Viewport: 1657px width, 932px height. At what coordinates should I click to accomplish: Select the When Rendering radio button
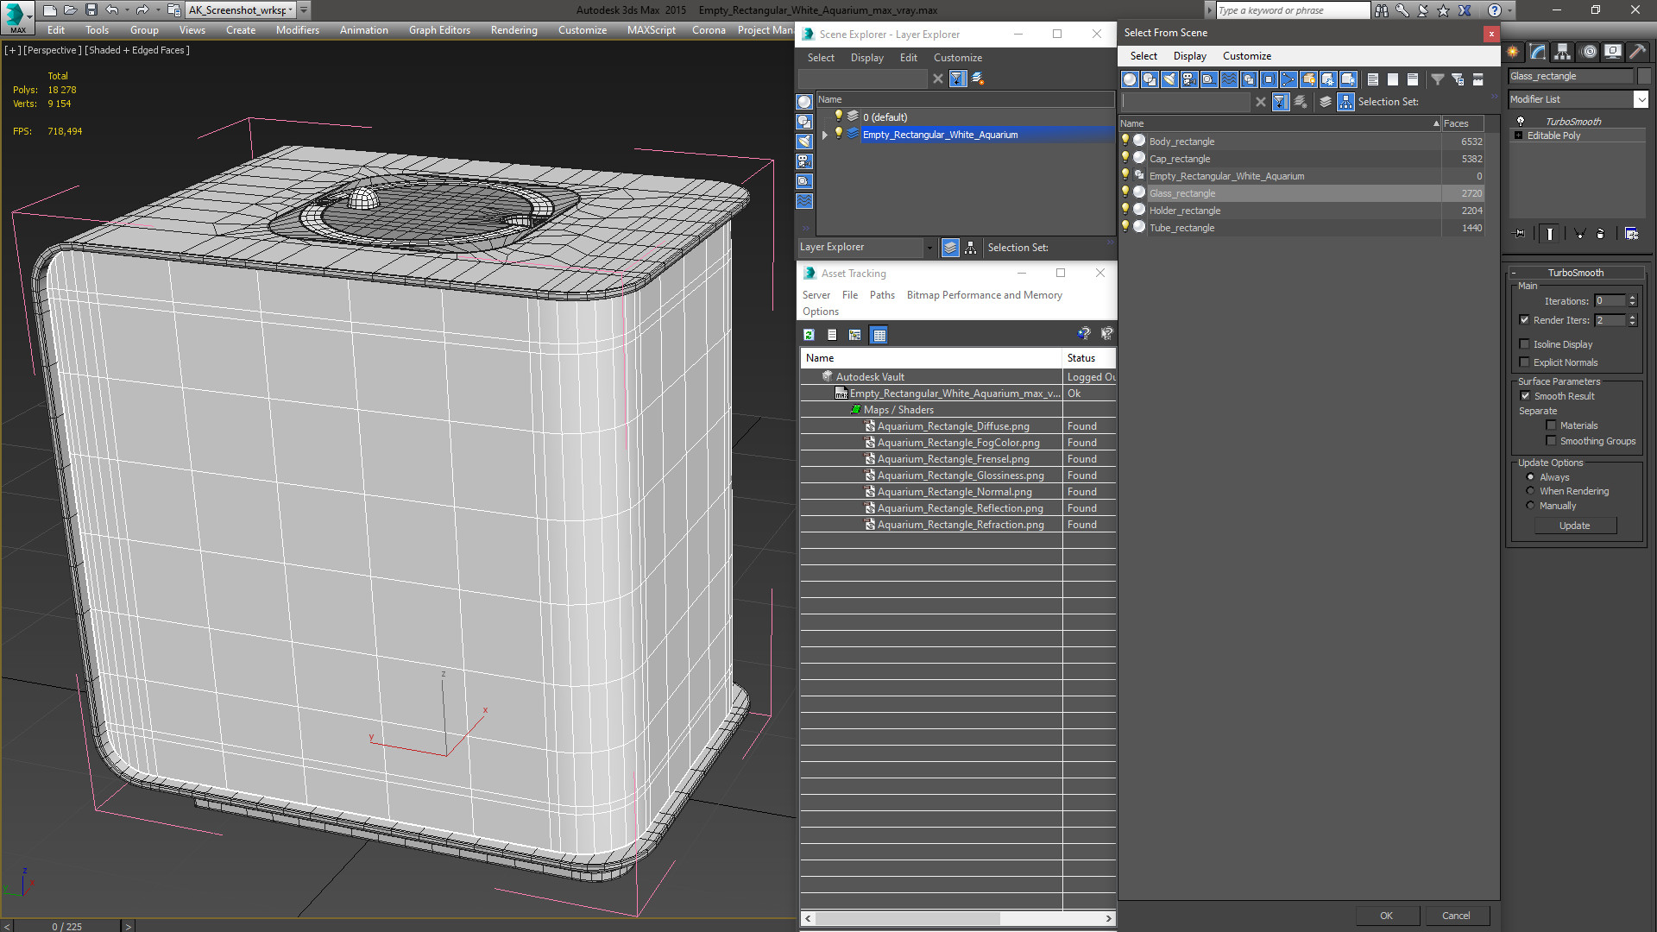[x=1530, y=491]
